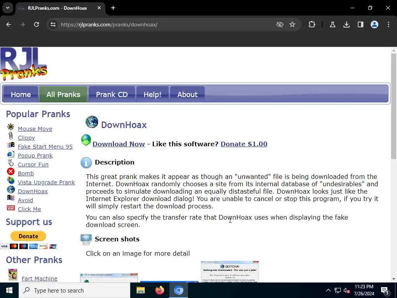397x298 pixels.
Task: Open the Popup Prank link
Action: 35,155
